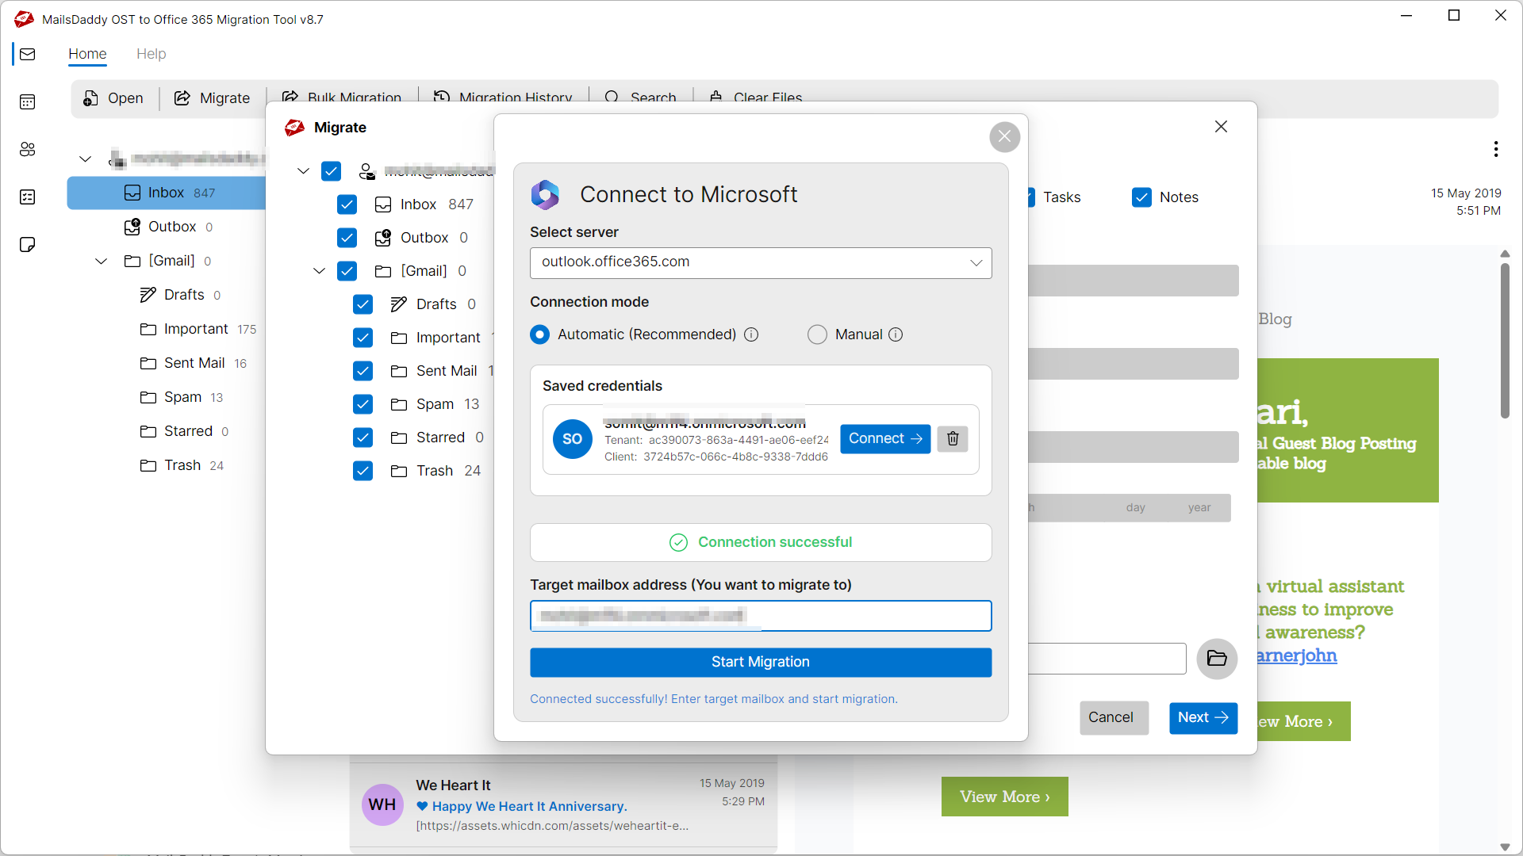Image resolution: width=1523 pixels, height=856 pixels.
Task: Delete the saved credential with trash icon
Action: coord(953,438)
